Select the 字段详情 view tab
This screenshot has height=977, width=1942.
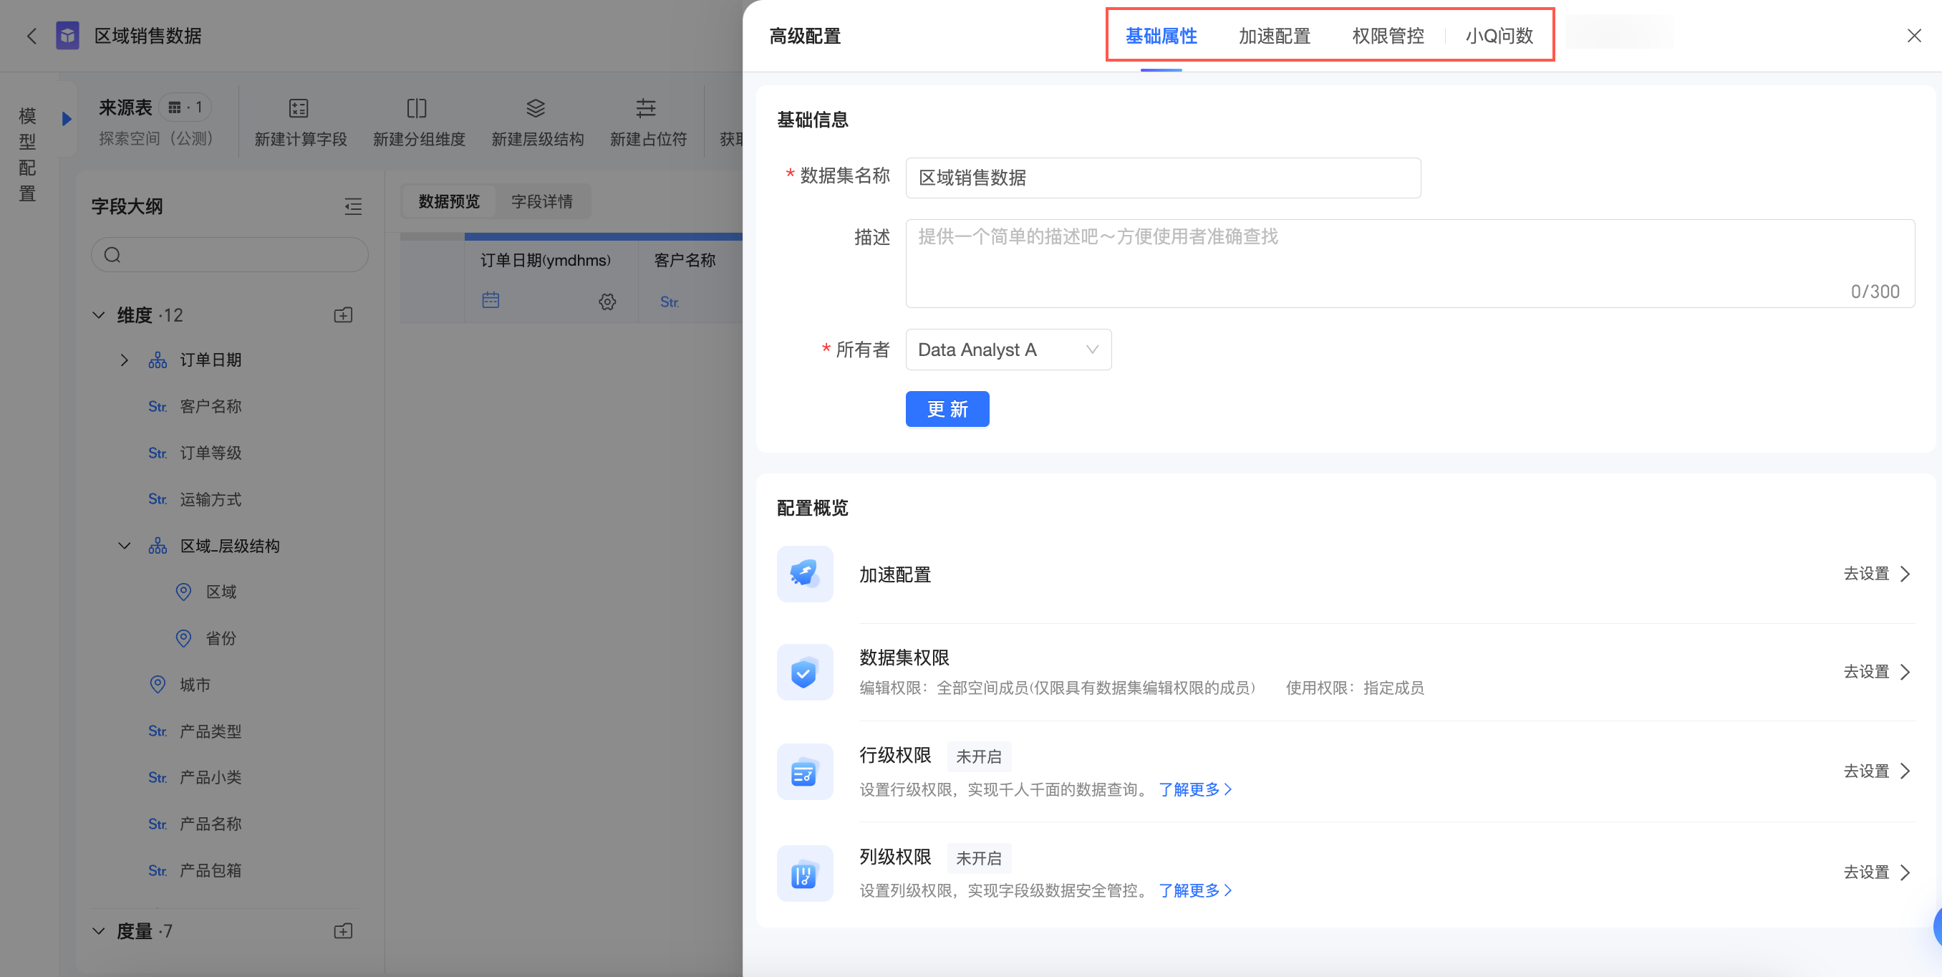[542, 201]
